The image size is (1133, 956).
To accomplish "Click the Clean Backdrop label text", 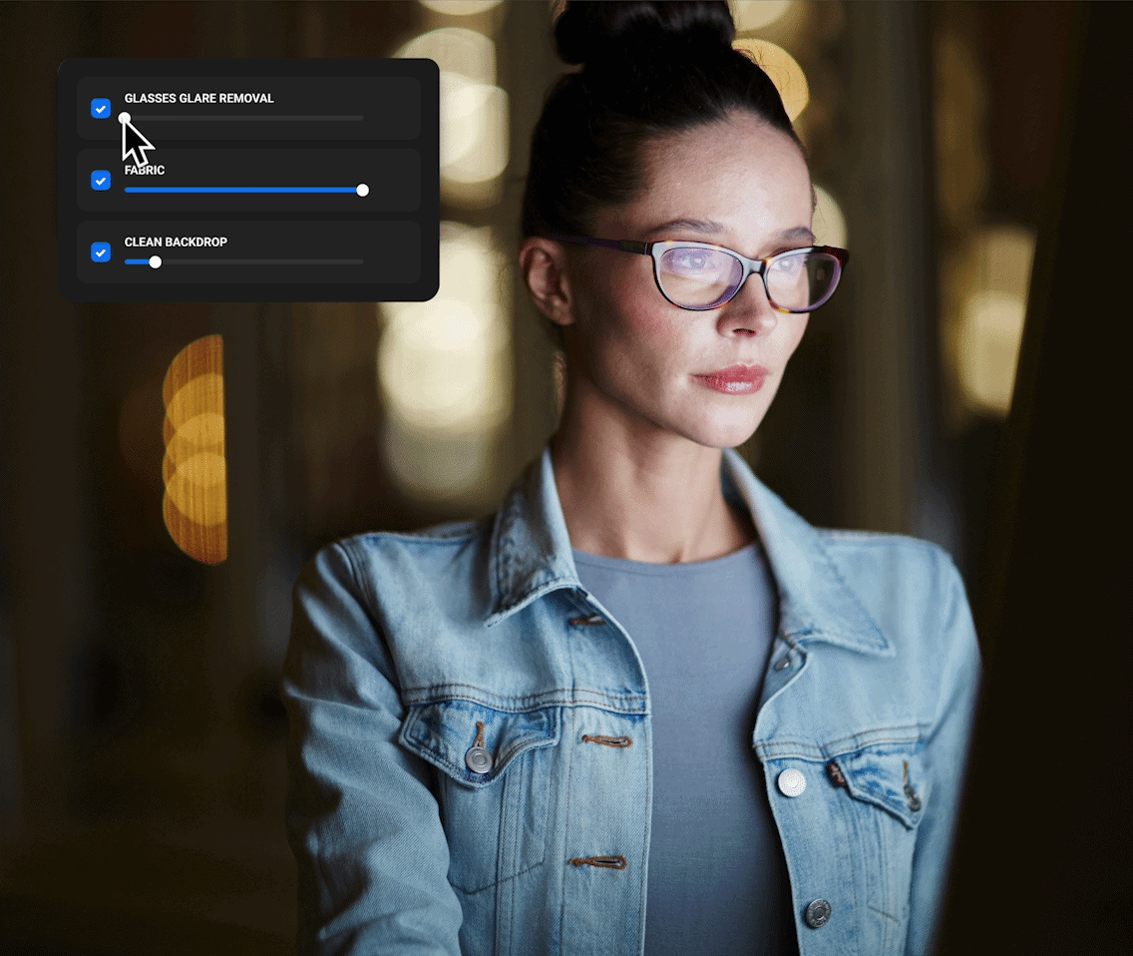I will 176,242.
